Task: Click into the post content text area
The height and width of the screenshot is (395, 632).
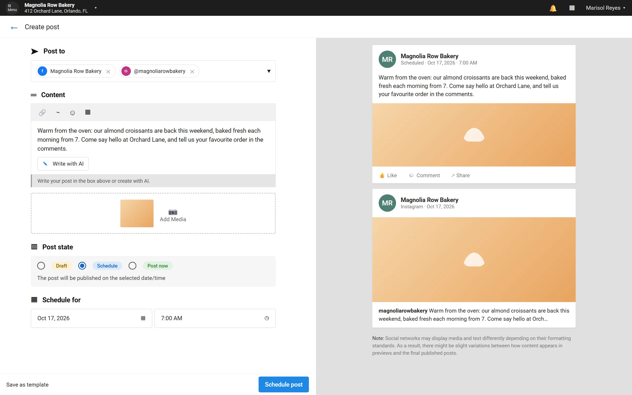Action: click(153, 140)
